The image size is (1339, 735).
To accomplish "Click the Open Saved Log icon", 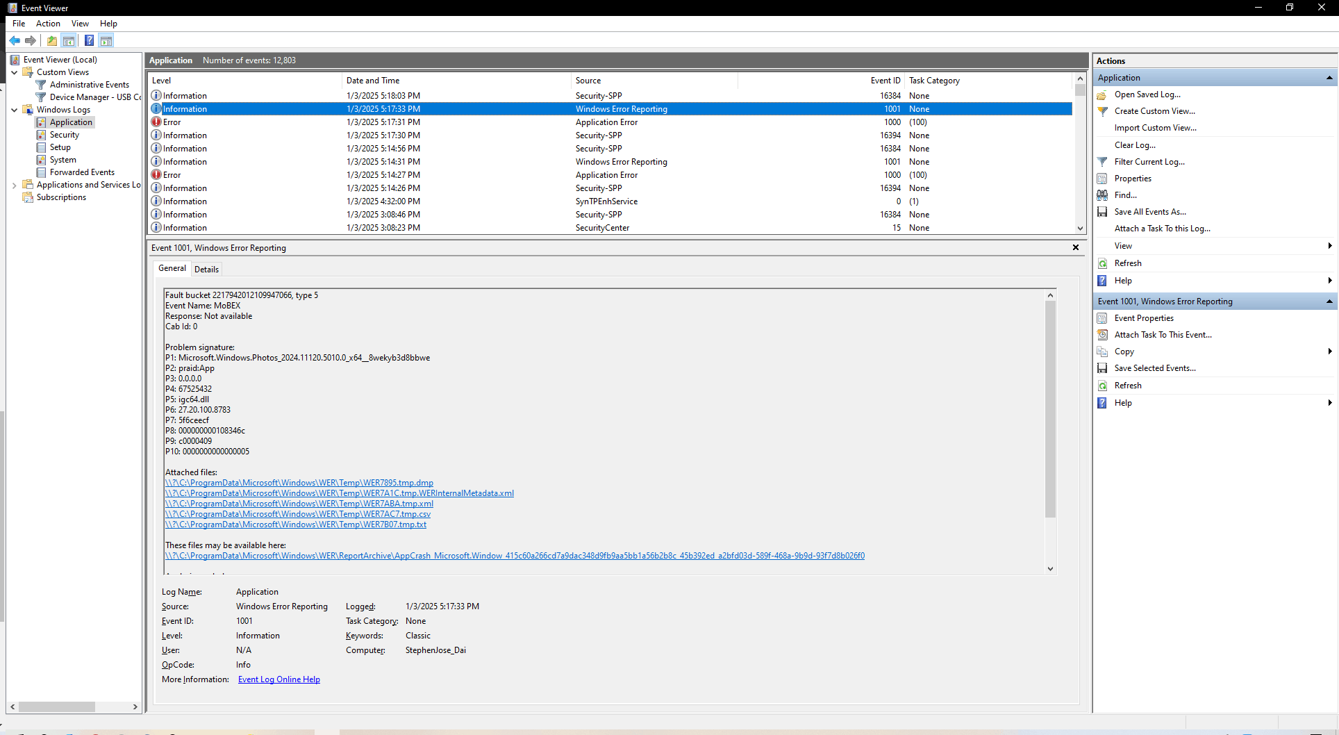I will 1102,94.
